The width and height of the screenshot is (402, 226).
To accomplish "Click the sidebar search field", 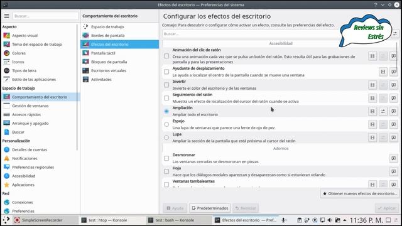I will [45, 16].
